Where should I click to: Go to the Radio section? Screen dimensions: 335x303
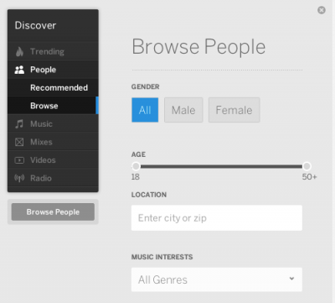click(x=53, y=178)
